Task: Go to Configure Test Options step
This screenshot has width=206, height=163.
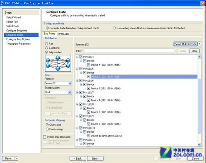Action: coord(18,39)
